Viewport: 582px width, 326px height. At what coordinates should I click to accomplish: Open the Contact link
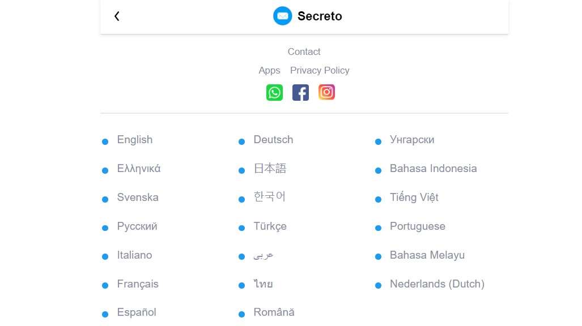pos(304,52)
